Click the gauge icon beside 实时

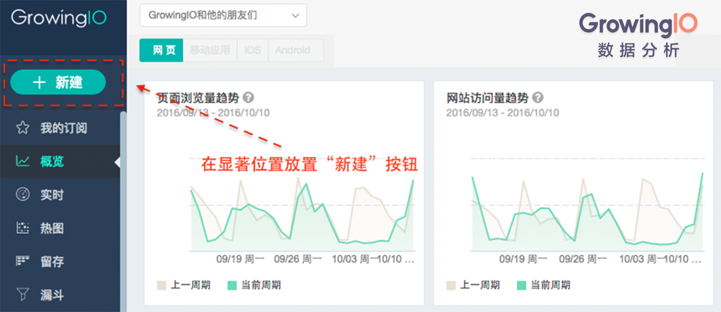pos(22,195)
